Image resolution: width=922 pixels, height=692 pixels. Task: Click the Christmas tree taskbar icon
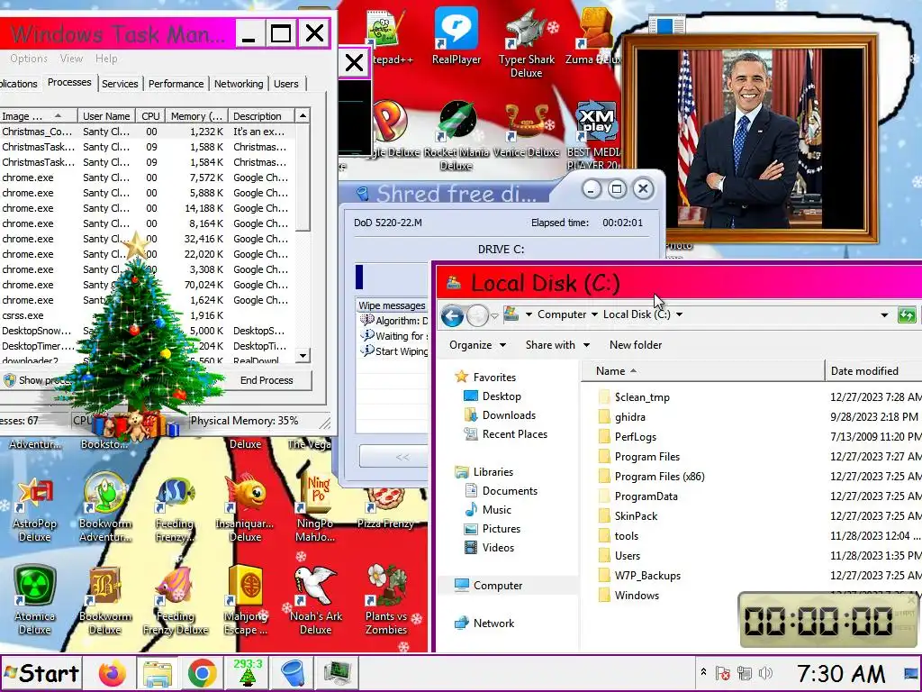[x=248, y=672]
